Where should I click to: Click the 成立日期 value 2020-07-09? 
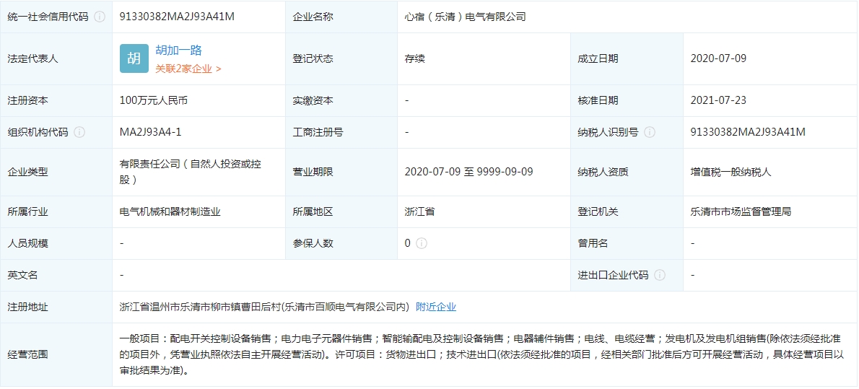pyautogui.click(x=718, y=58)
